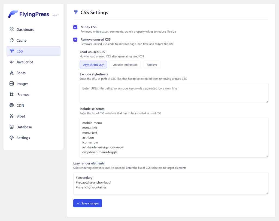Viewport: 279px width, 221px height.
Task: Open the Fonts settings icon
Action: point(11,73)
